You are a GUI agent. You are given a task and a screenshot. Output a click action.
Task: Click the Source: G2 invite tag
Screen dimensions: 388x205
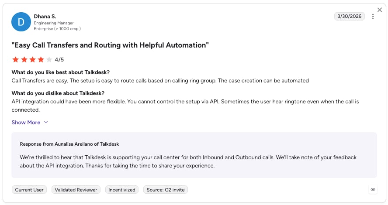pos(166,190)
